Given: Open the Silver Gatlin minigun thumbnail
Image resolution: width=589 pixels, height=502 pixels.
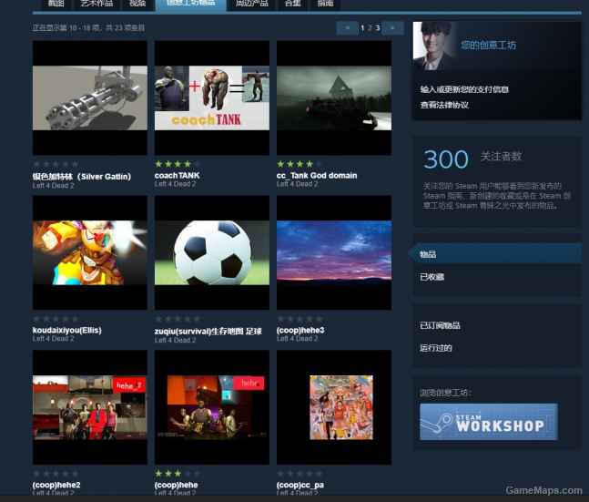Looking at the screenshot, I should [x=90, y=97].
